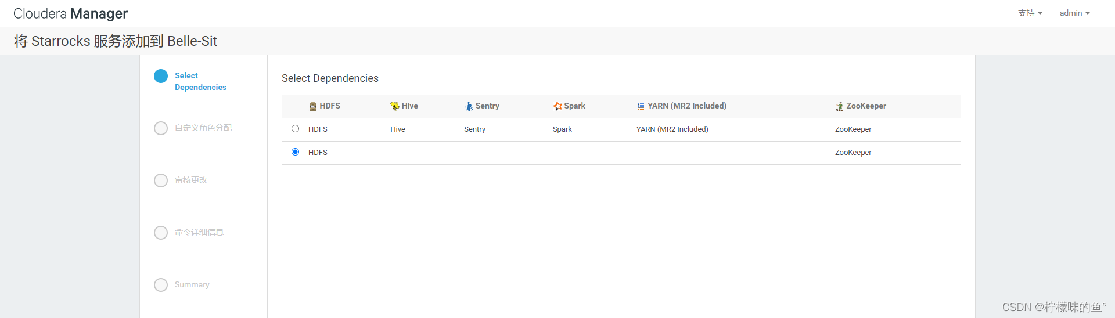Viewport: 1115px width, 318px height.
Task: Click the Summary step circle
Action: click(x=161, y=285)
